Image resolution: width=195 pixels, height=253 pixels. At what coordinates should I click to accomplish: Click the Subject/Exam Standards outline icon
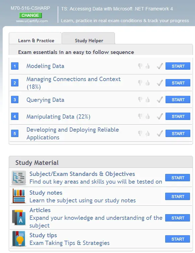coord(19,178)
